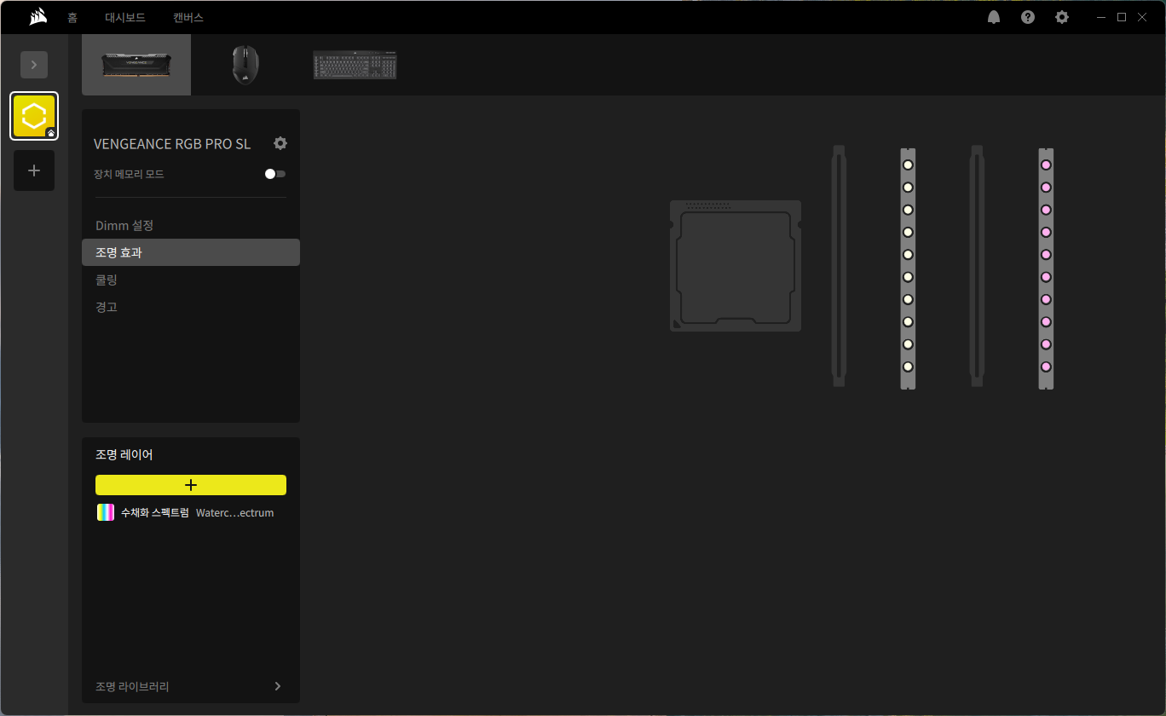Select bottom pink LED on fourth DIMM
Image resolution: width=1166 pixels, height=716 pixels.
point(1046,367)
